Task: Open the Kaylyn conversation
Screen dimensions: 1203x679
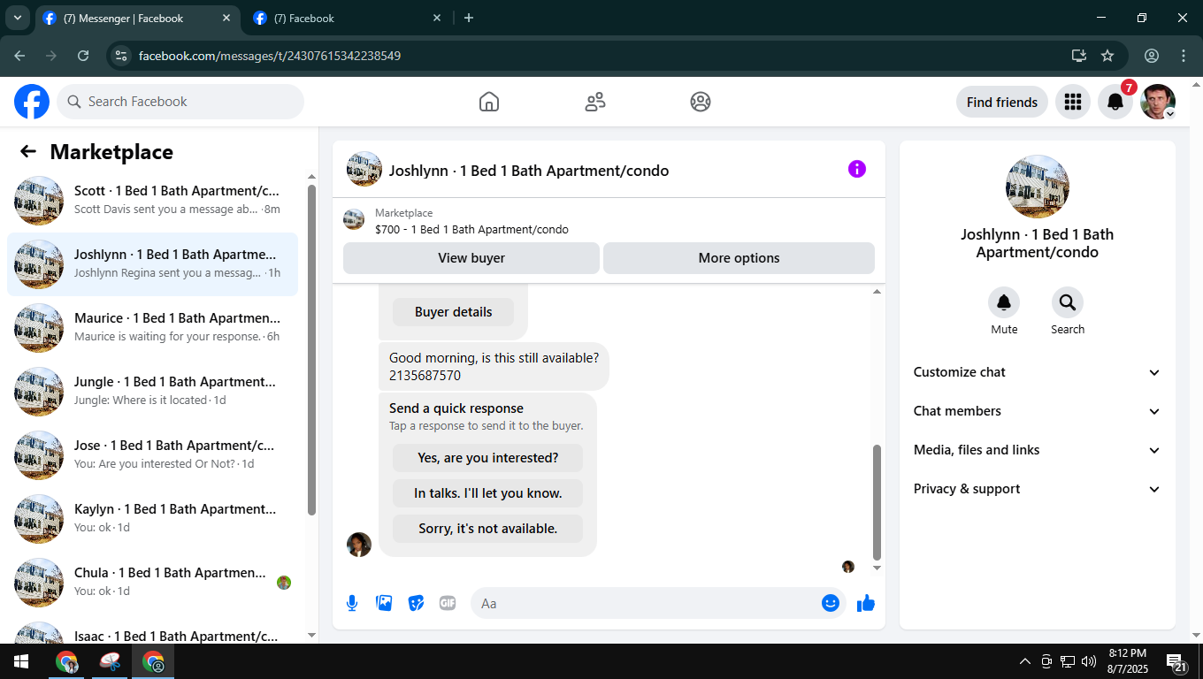Action: tap(152, 519)
